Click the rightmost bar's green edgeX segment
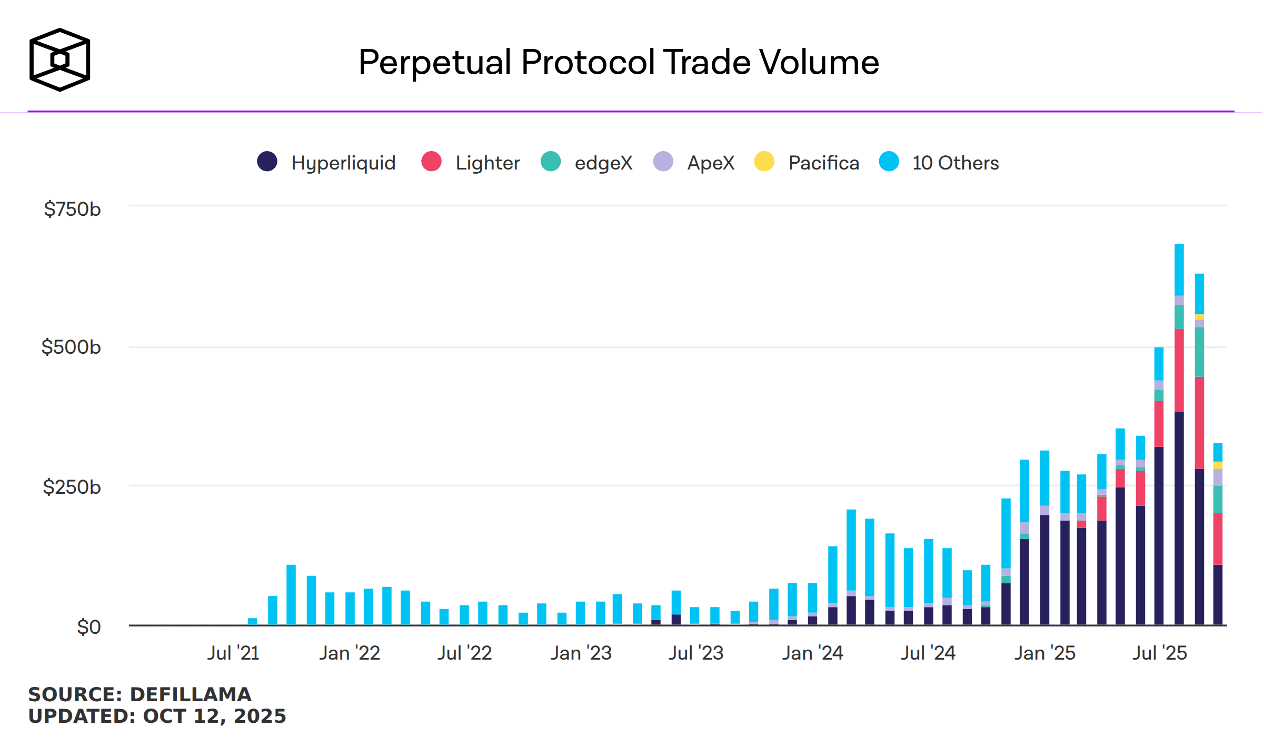1264x737 pixels. pyautogui.click(x=1218, y=500)
